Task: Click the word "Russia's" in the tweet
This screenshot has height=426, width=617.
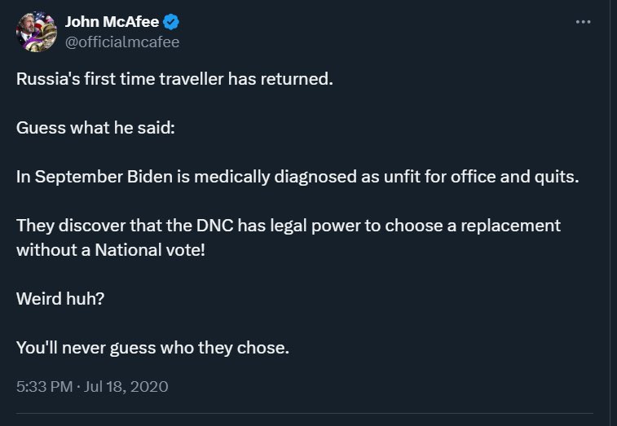Action: 47,82
